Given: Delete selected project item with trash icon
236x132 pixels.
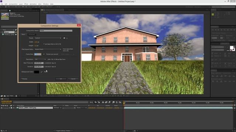Looking at the screenshot, I should tap(16, 96).
